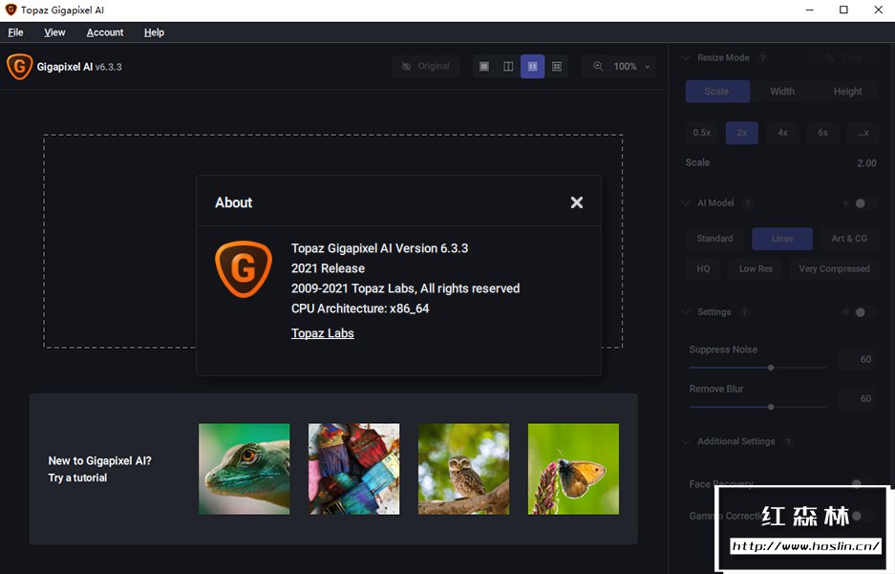Click the Scale value 2.00 field
This screenshot has height=574, width=895.
click(866, 163)
